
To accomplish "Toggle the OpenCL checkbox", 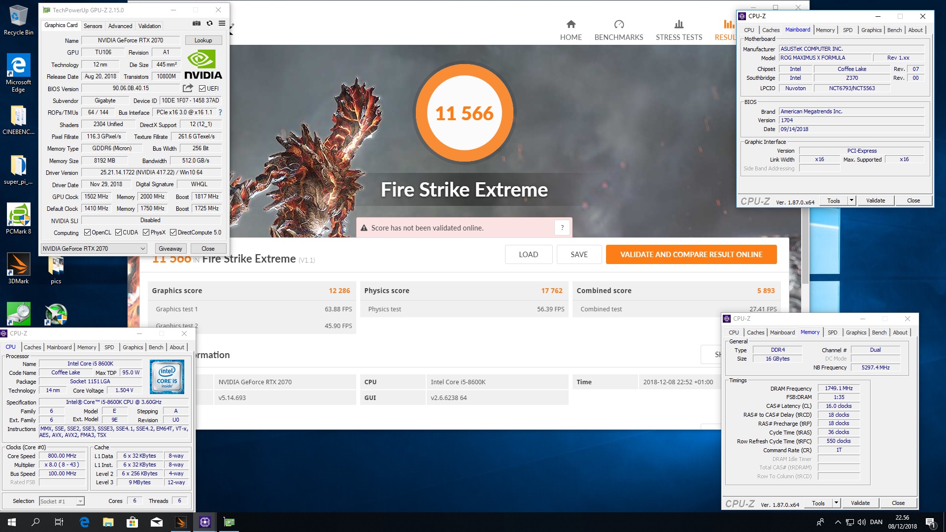I will [x=87, y=233].
